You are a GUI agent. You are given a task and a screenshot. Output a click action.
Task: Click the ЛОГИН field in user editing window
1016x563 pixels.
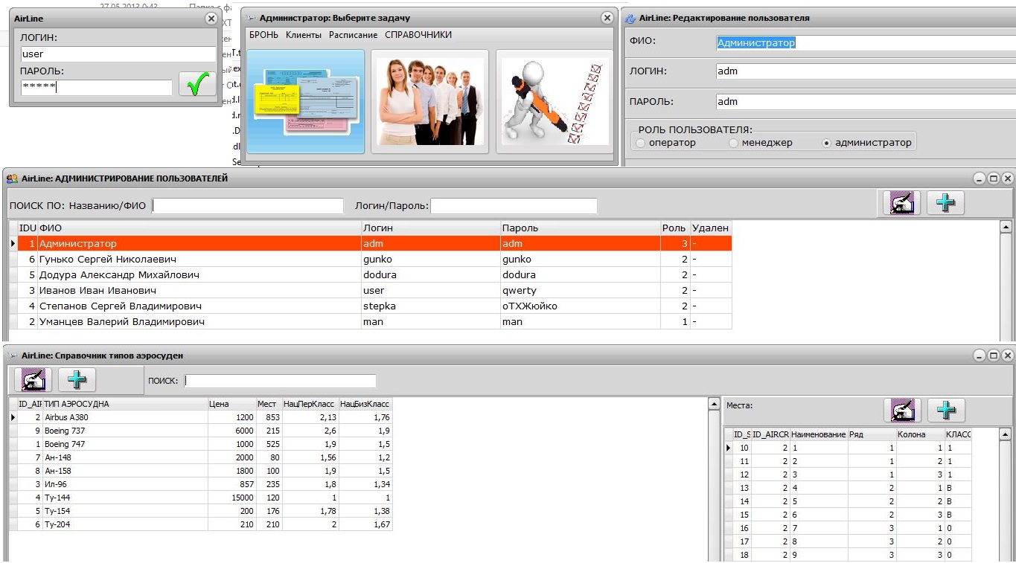[x=865, y=71]
